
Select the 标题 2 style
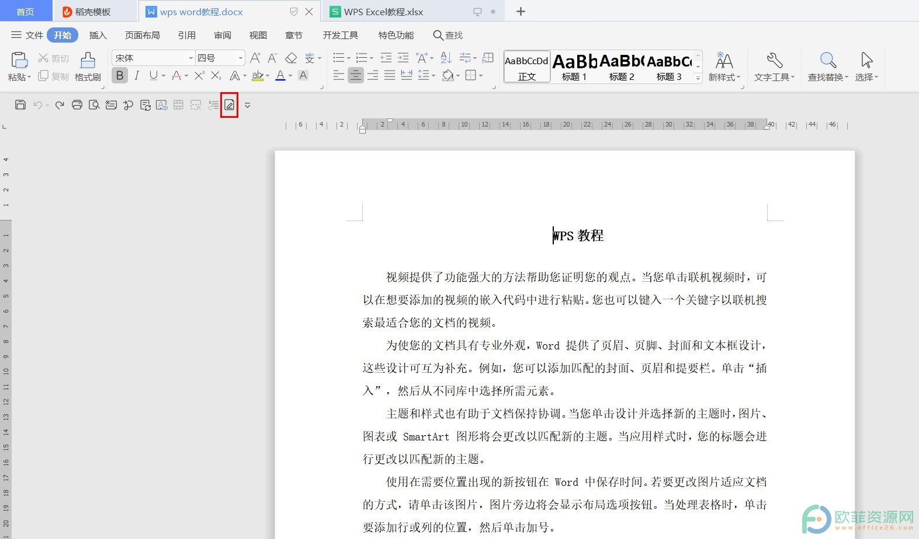pyautogui.click(x=622, y=66)
